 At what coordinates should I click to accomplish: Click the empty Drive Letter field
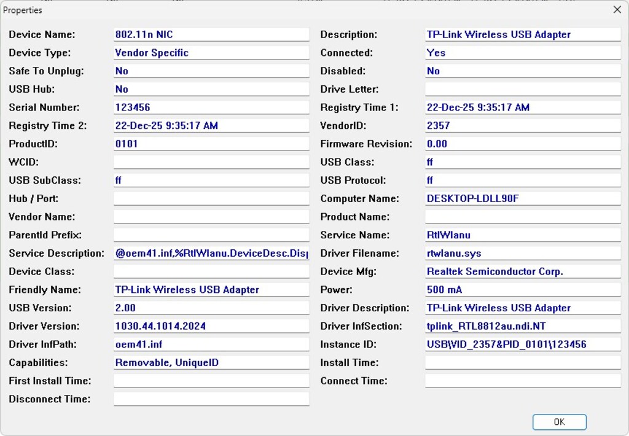[x=523, y=89]
